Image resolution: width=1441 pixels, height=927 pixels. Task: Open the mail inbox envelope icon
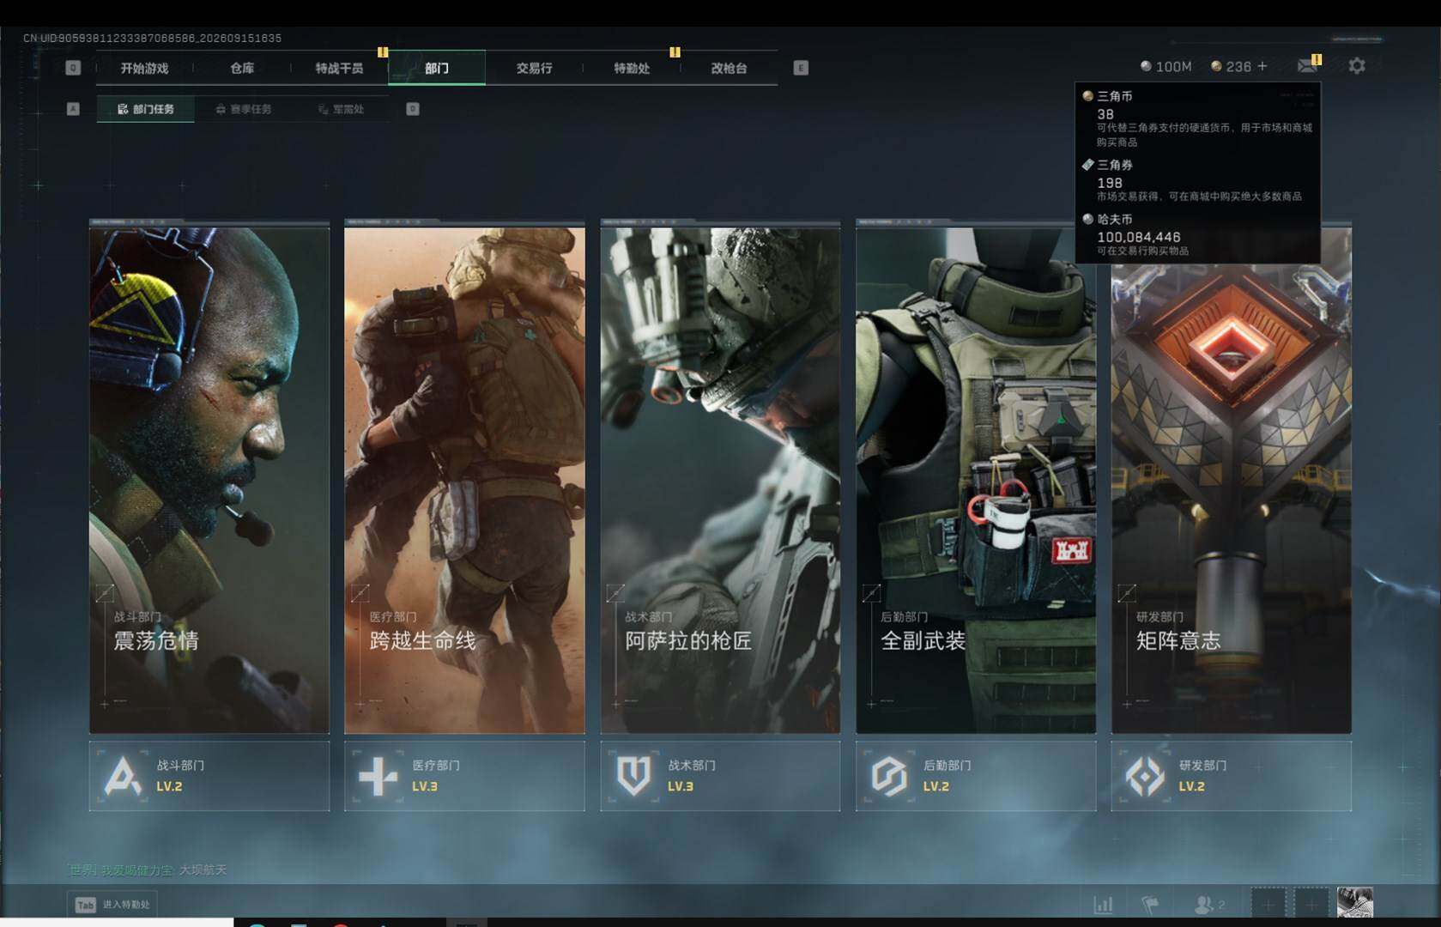[1307, 66]
